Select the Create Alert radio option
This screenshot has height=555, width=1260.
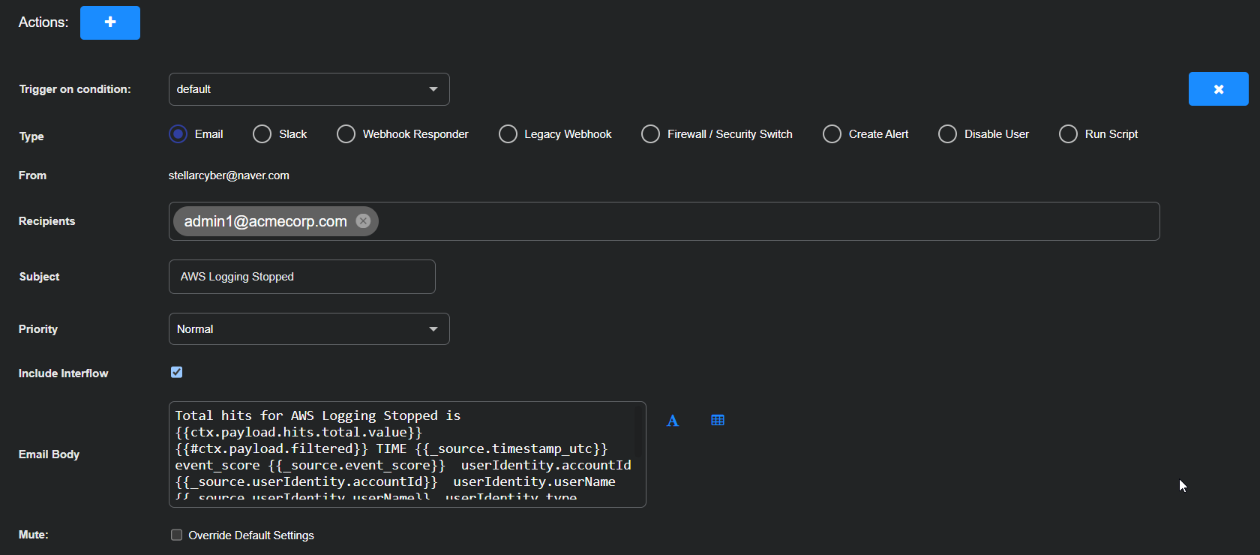pyautogui.click(x=832, y=134)
